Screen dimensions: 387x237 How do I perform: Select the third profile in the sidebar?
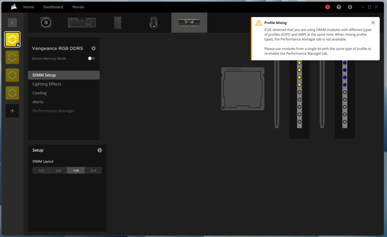pyautogui.click(x=12, y=75)
